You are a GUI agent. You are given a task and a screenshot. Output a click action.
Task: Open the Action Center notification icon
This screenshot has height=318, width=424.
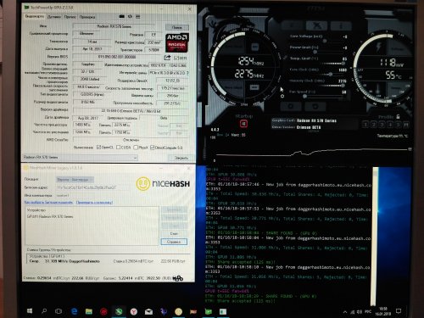pyautogui.click(x=399, y=311)
